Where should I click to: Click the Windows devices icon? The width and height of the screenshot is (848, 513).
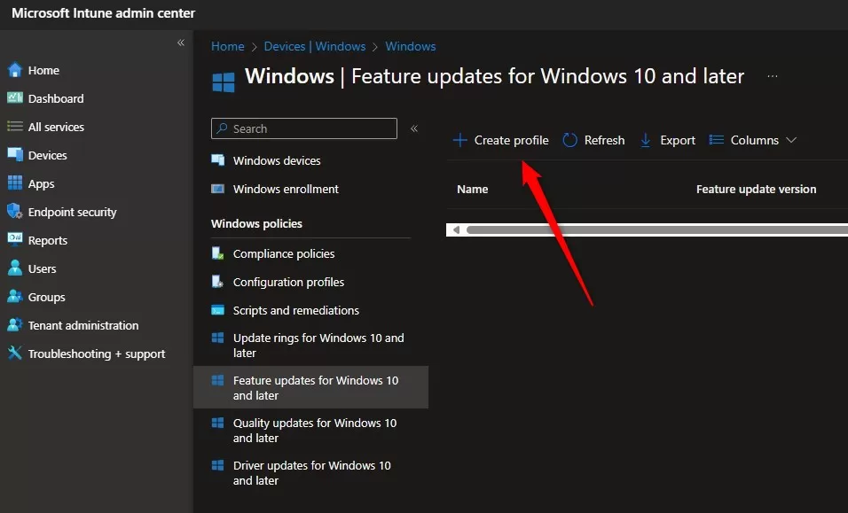pos(218,159)
